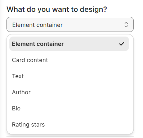Set design target to Rating stars
This screenshot has width=143, height=138.
pos(69,124)
